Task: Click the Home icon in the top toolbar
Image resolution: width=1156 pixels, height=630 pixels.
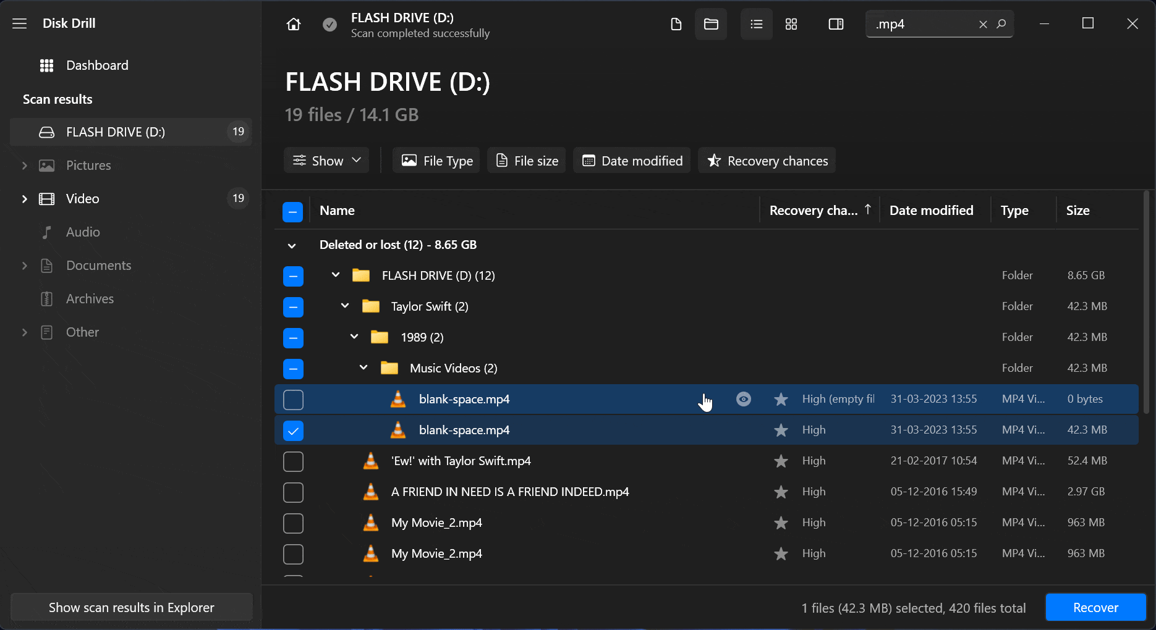Action: [x=293, y=24]
